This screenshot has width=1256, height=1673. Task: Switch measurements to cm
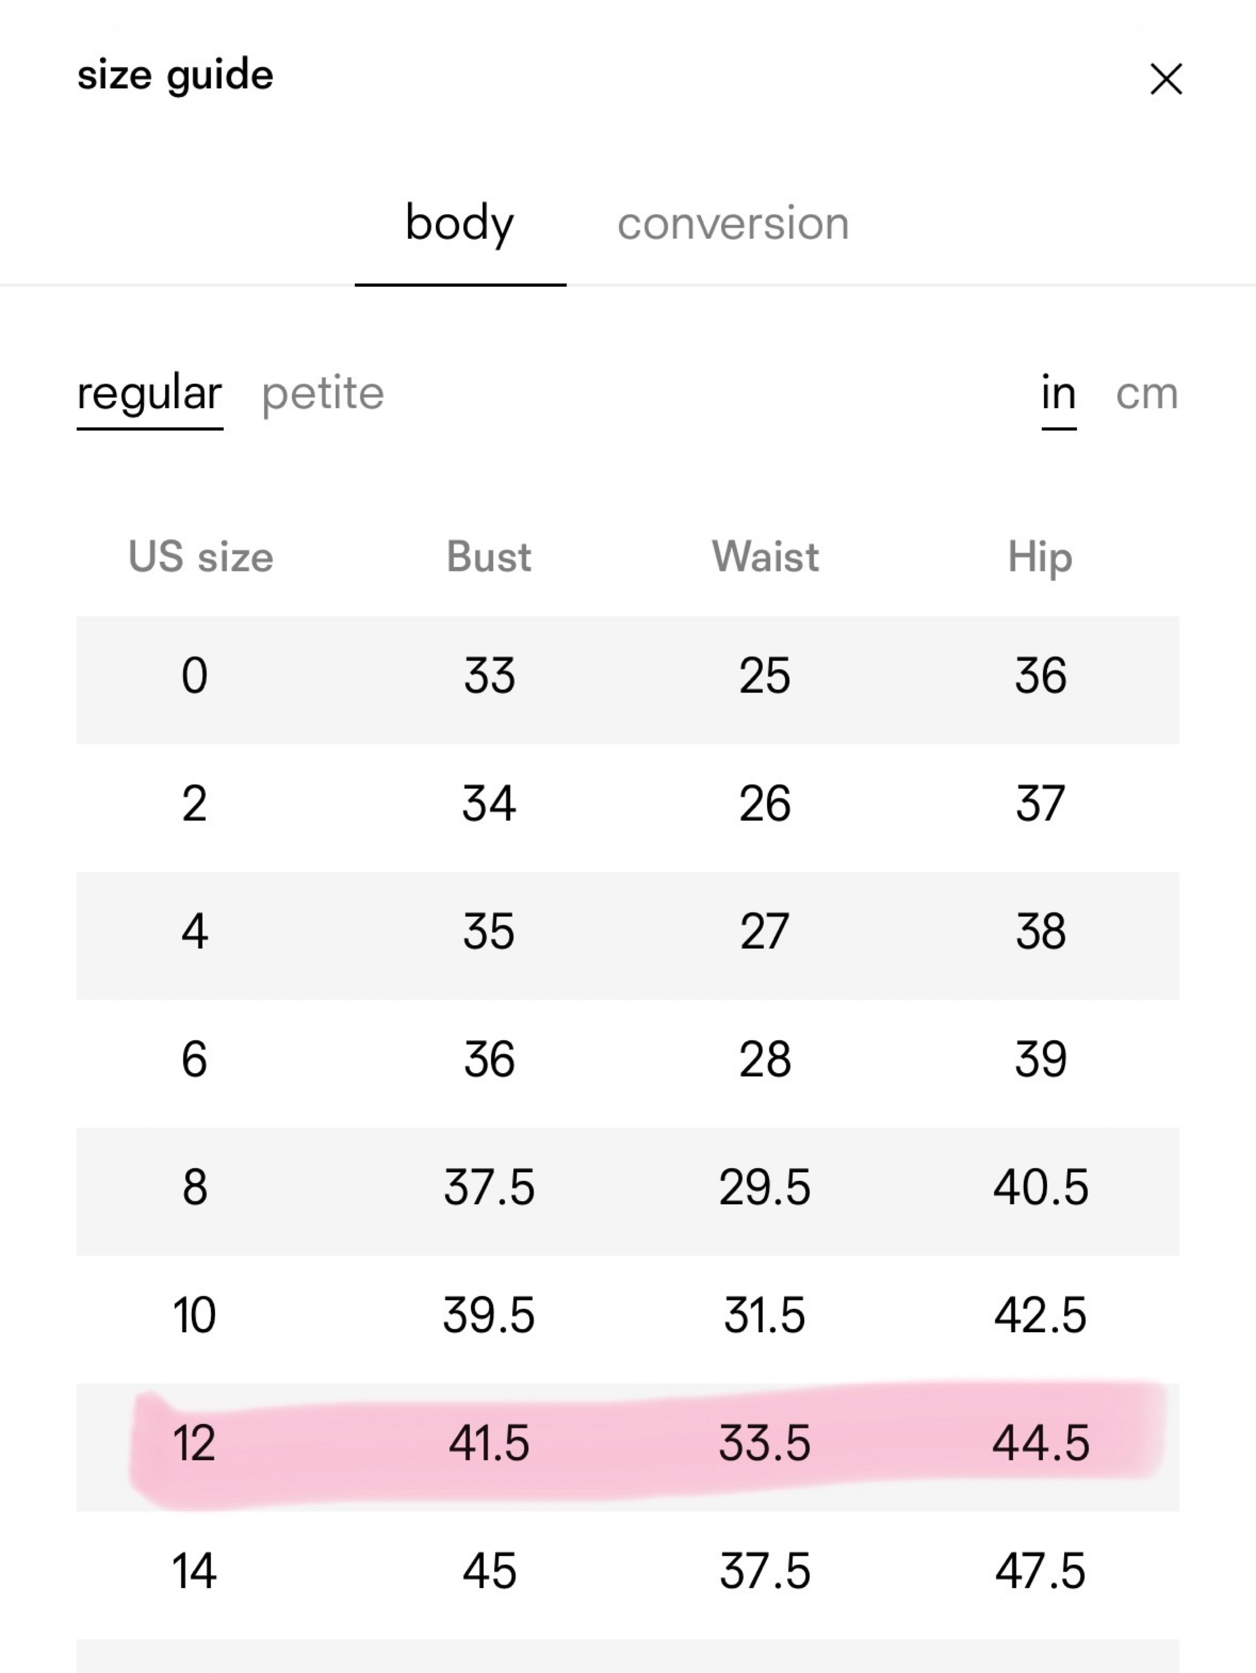click(x=1147, y=394)
